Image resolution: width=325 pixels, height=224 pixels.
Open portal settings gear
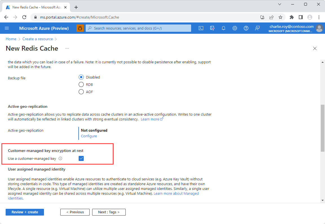pyautogui.click(x=235, y=28)
